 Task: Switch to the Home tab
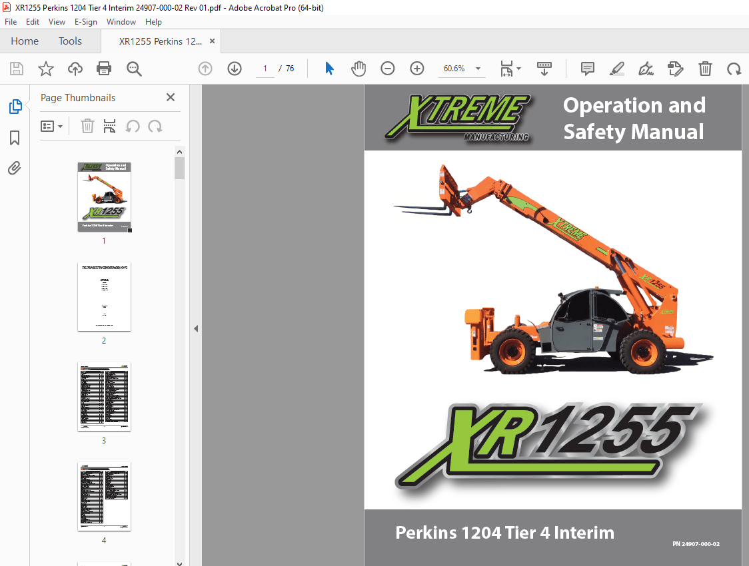[x=25, y=41]
